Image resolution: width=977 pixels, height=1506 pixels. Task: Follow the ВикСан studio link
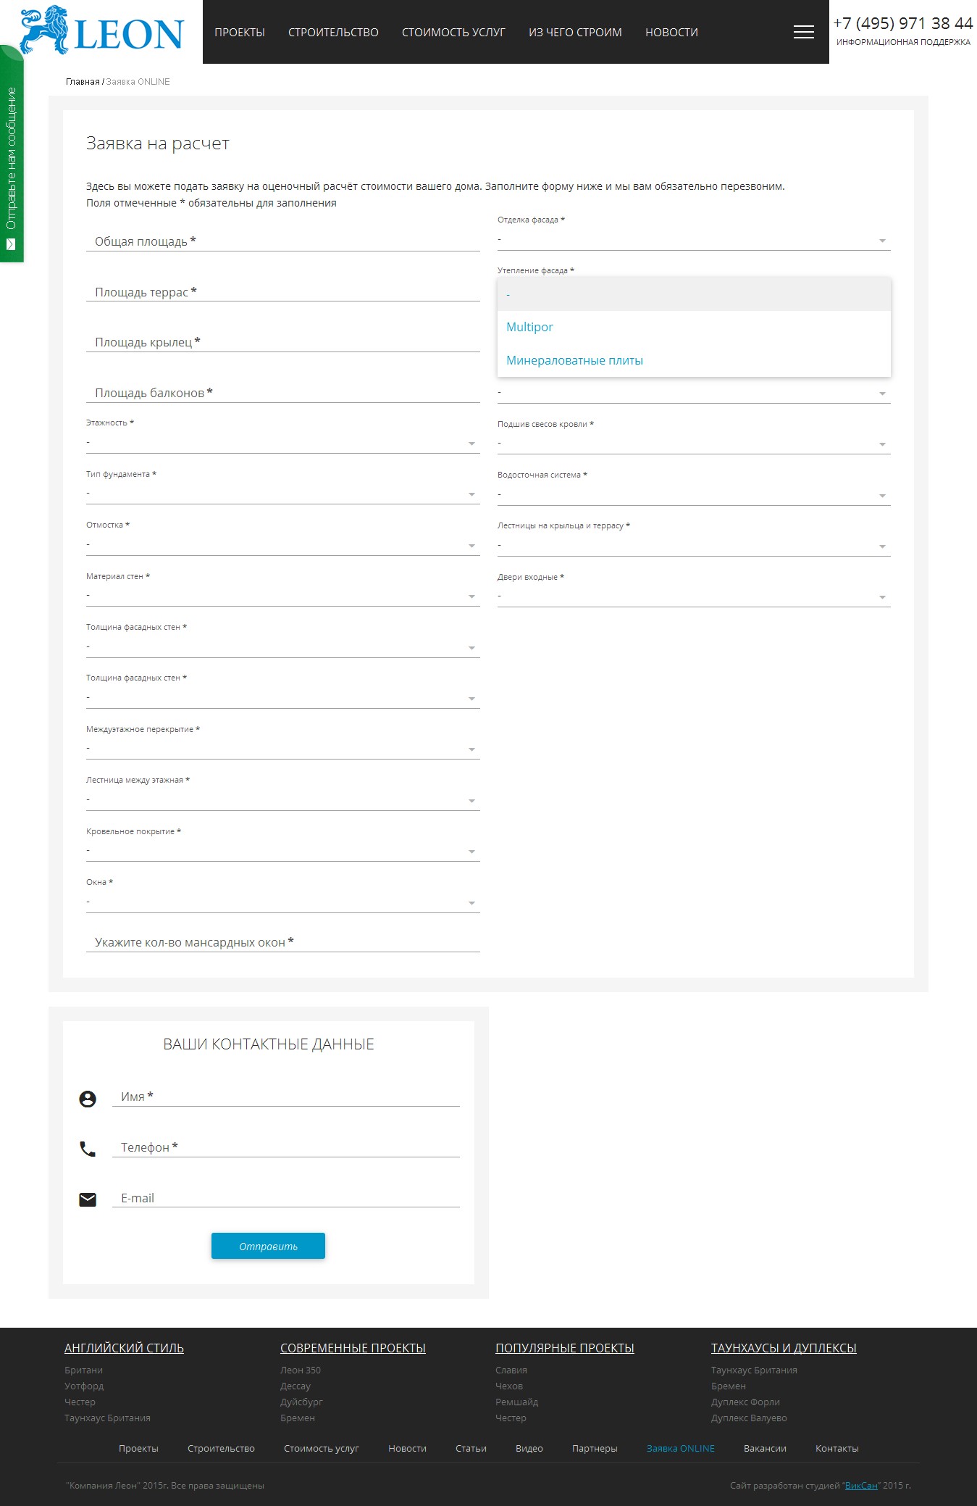(861, 1485)
